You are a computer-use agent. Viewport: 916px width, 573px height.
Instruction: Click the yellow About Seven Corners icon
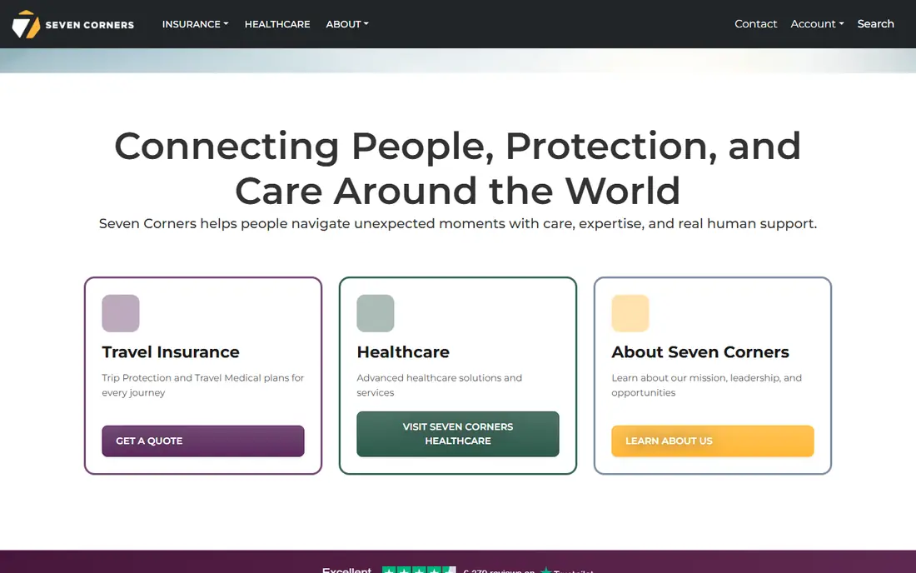coord(630,313)
